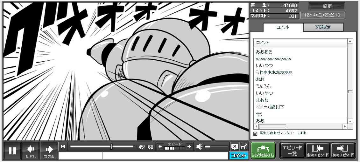This screenshot has height=162, width=360.
Task: Jump to first page icon
Action: [x=63, y=146]
